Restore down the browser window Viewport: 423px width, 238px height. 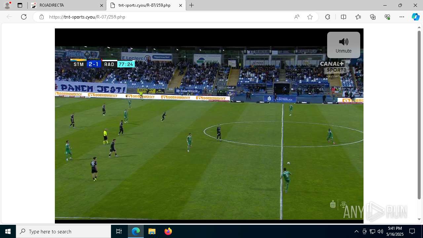pyautogui.click(x=400, y=5)
